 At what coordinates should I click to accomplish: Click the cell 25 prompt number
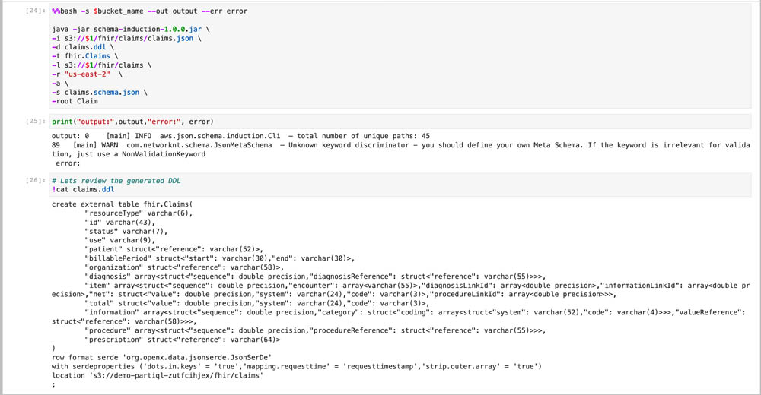click(36, 122)
